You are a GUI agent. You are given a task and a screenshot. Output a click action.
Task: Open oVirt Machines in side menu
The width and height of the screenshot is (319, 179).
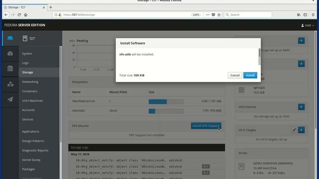click(32, 100)
